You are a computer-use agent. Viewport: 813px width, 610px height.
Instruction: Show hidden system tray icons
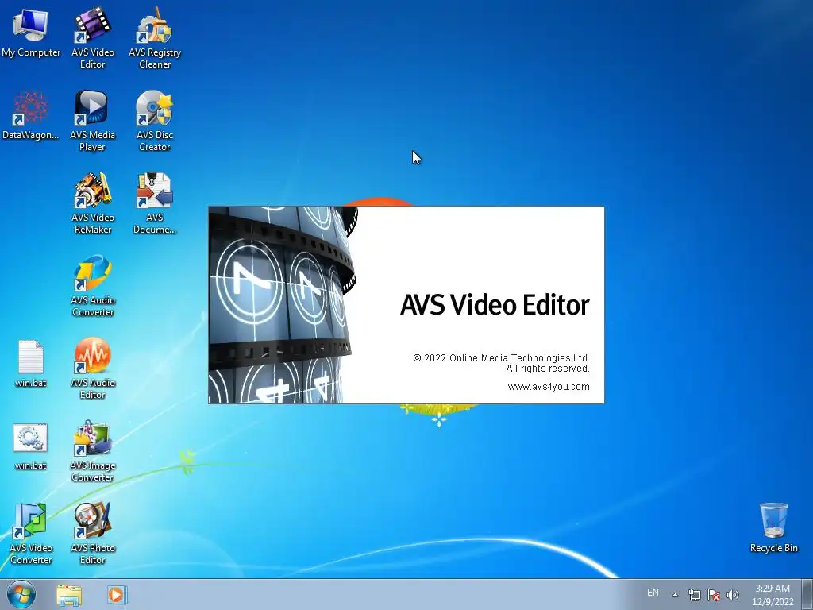click(675, 595)
